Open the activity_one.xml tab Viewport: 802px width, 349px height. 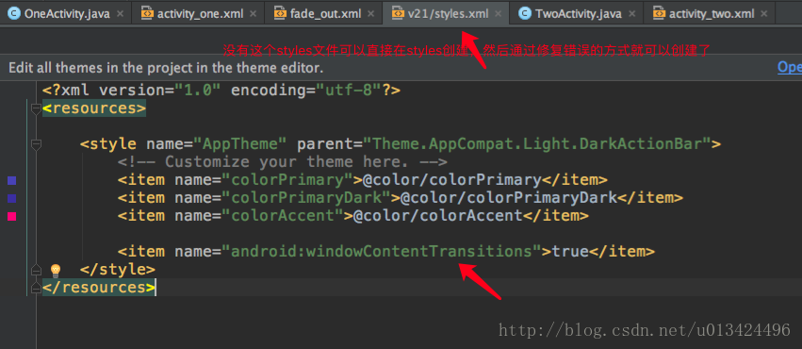click(x=197, y=14)
